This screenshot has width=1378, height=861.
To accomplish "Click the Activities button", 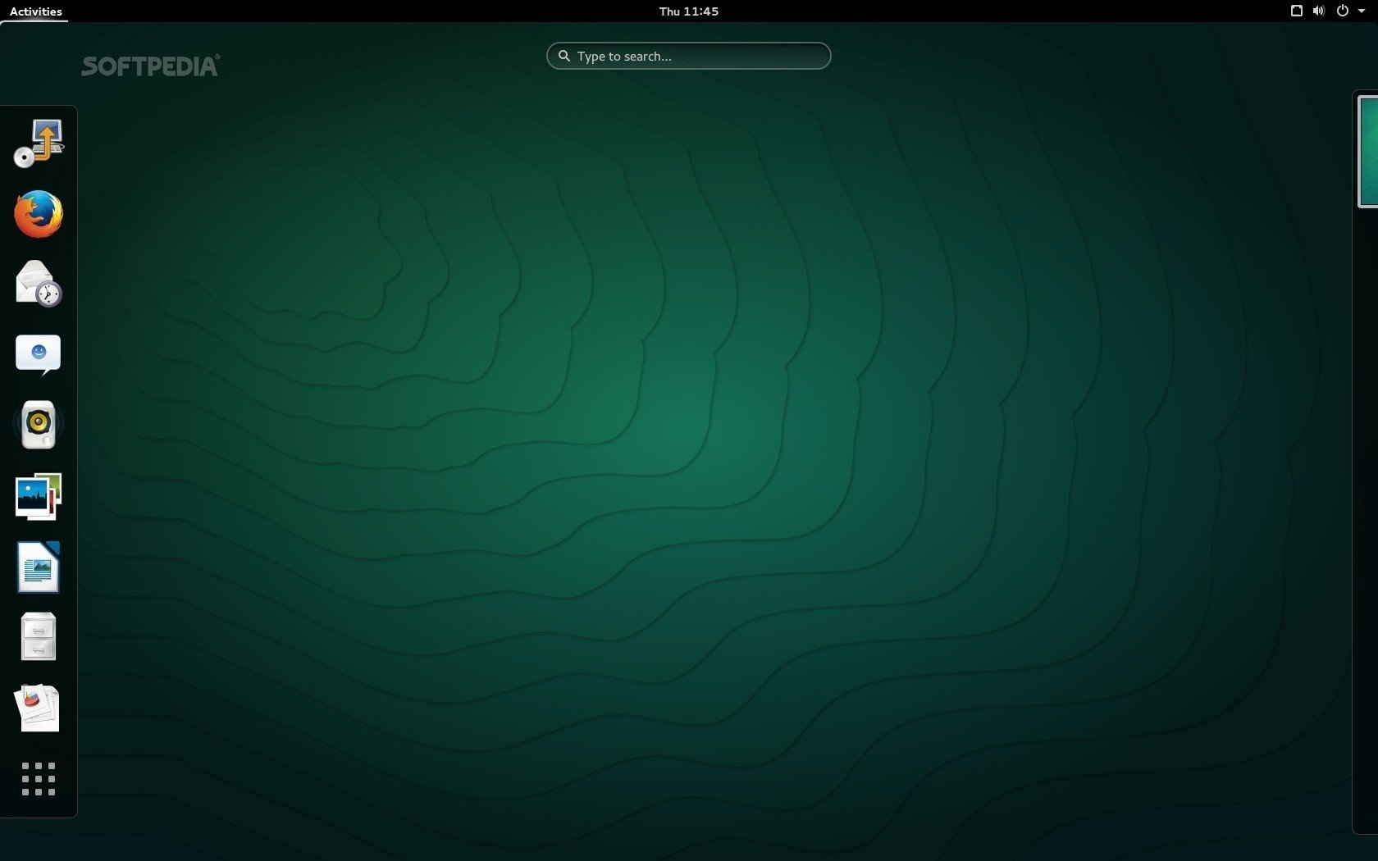I will click(x=35, y=11).
